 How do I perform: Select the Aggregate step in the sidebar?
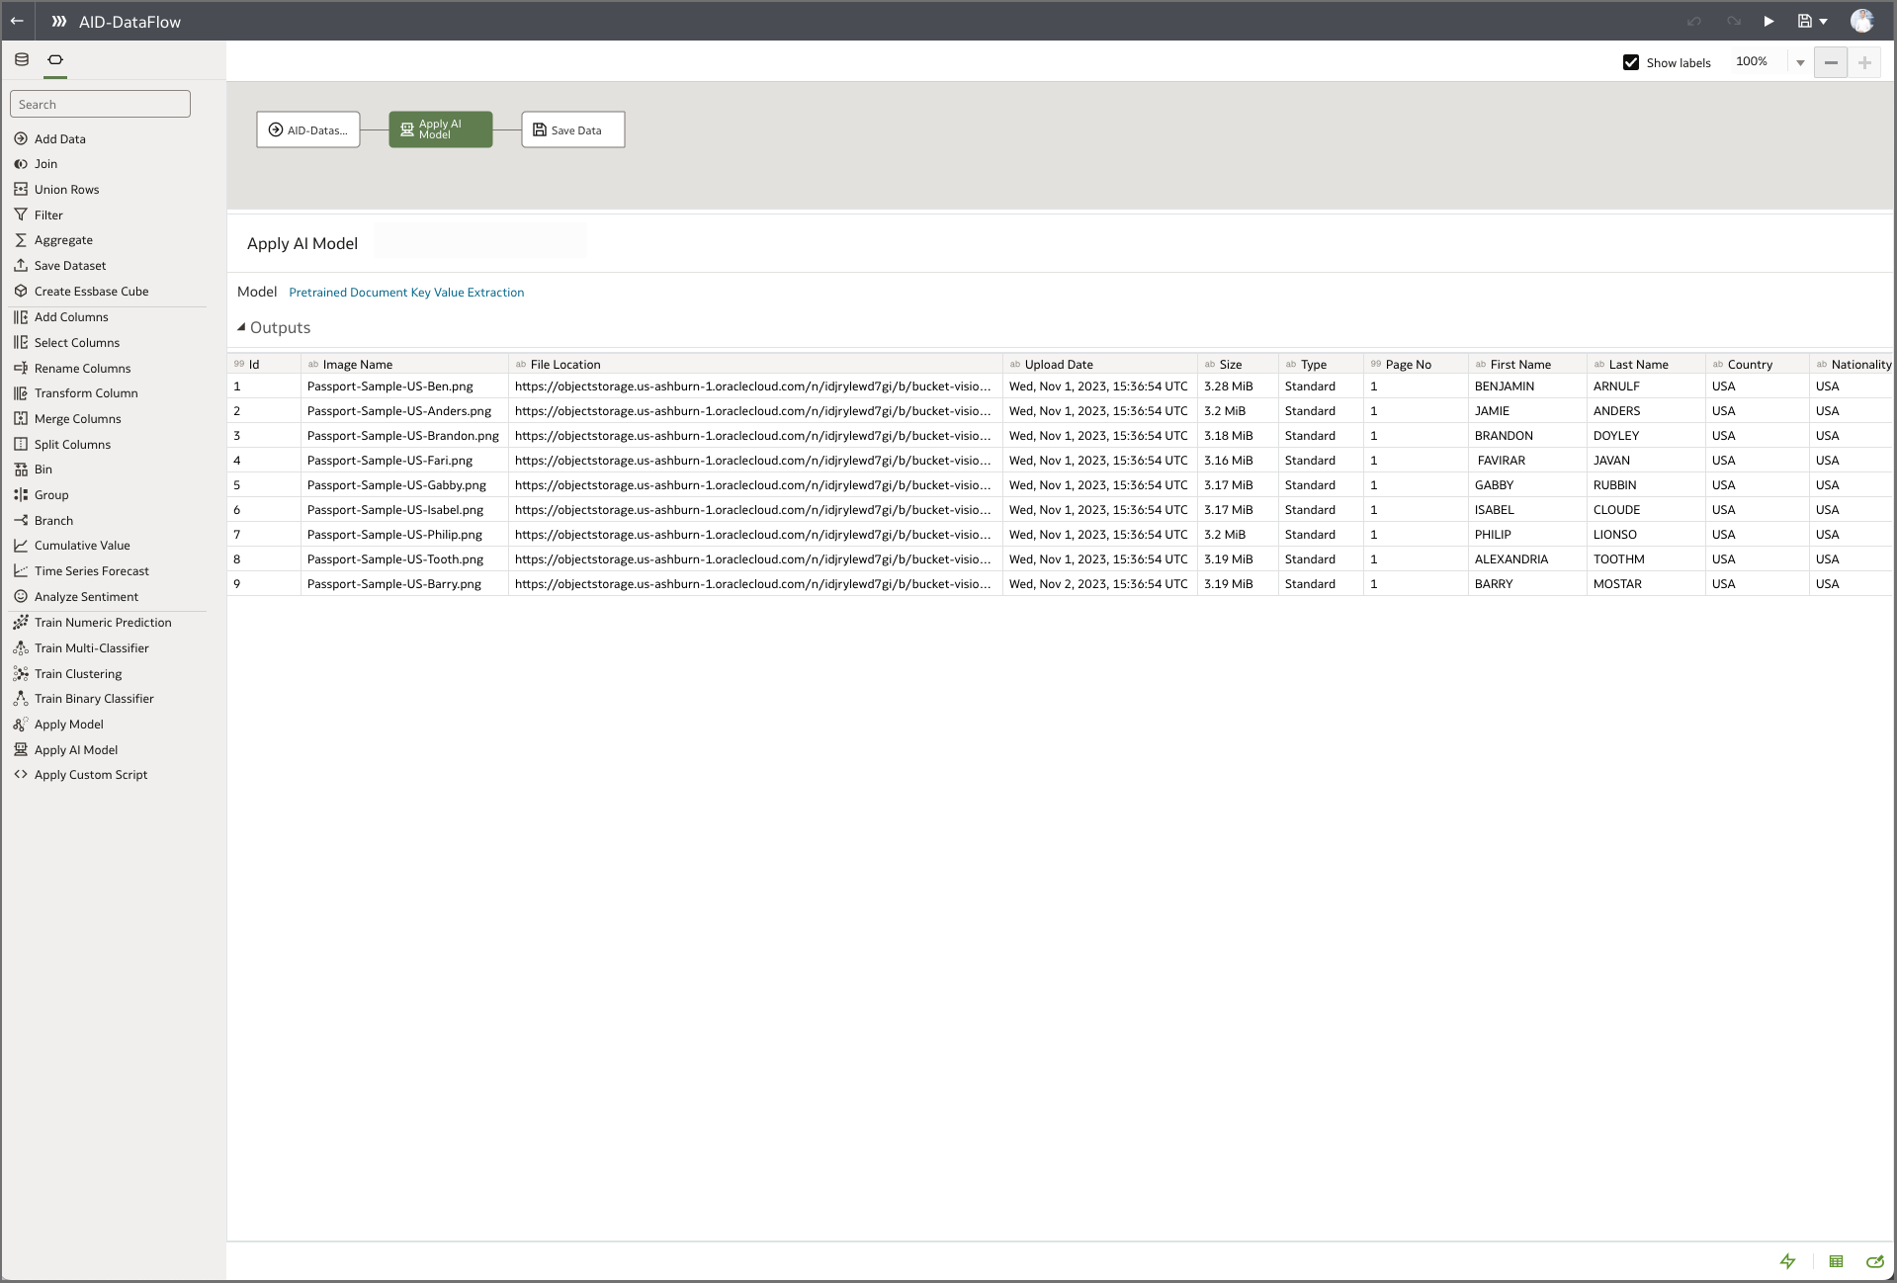(x=63, y=239)
